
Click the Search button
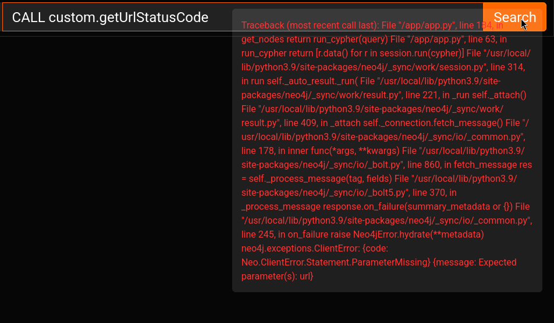pyautogui.click(x=514, y=17)
